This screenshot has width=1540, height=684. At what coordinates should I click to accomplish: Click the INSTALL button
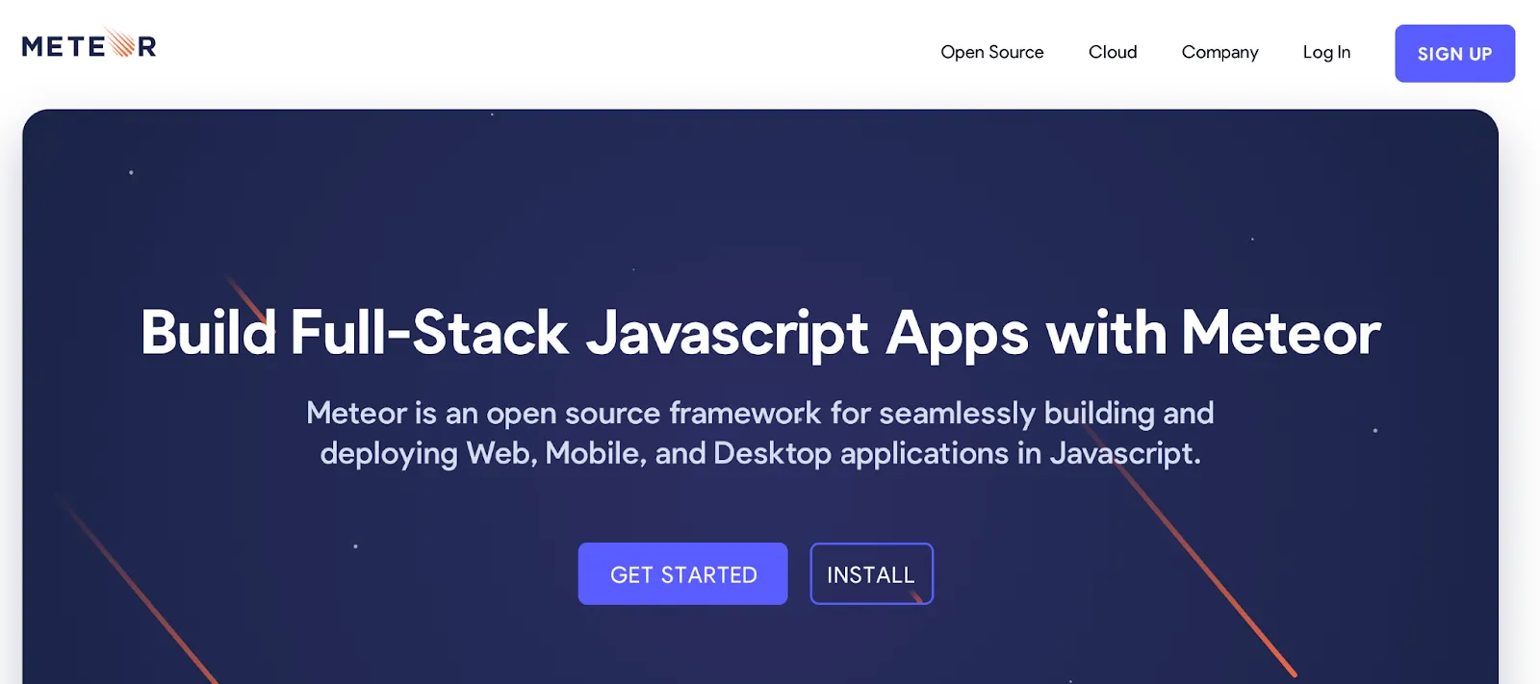click(x=871, y=574)
